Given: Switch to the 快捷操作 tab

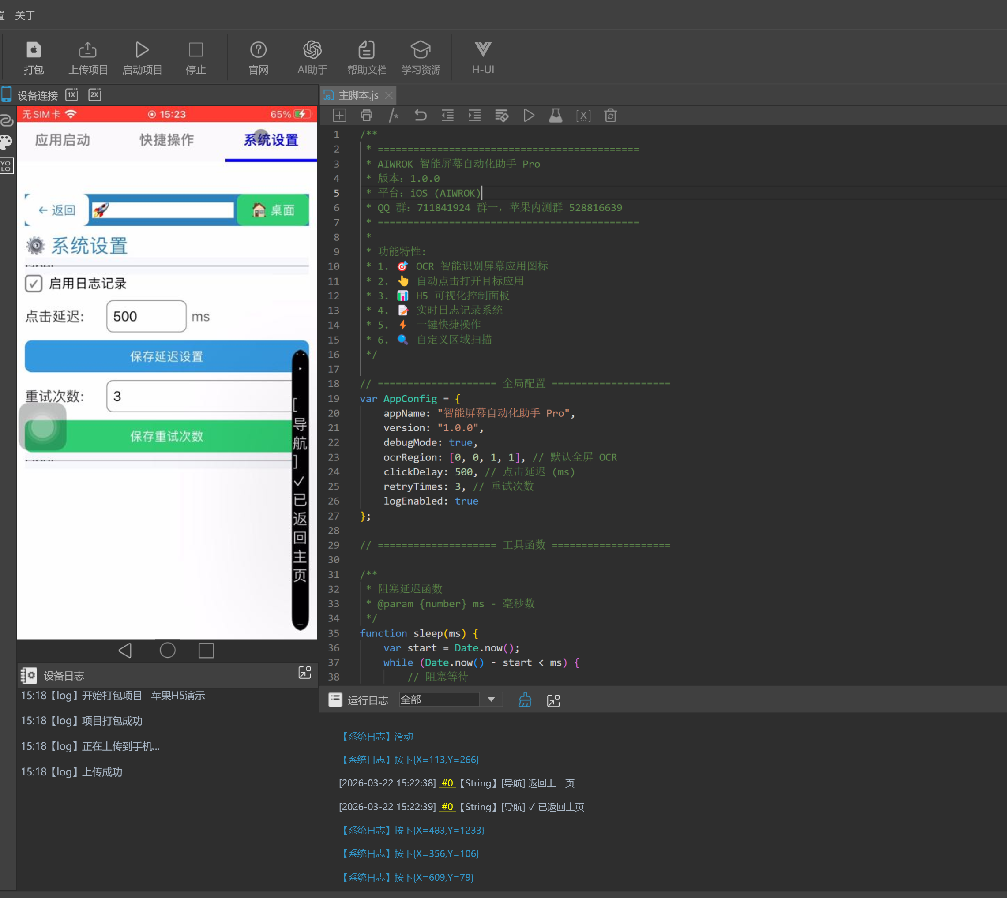Looking at the screenshot, I should tap(166, 140).
